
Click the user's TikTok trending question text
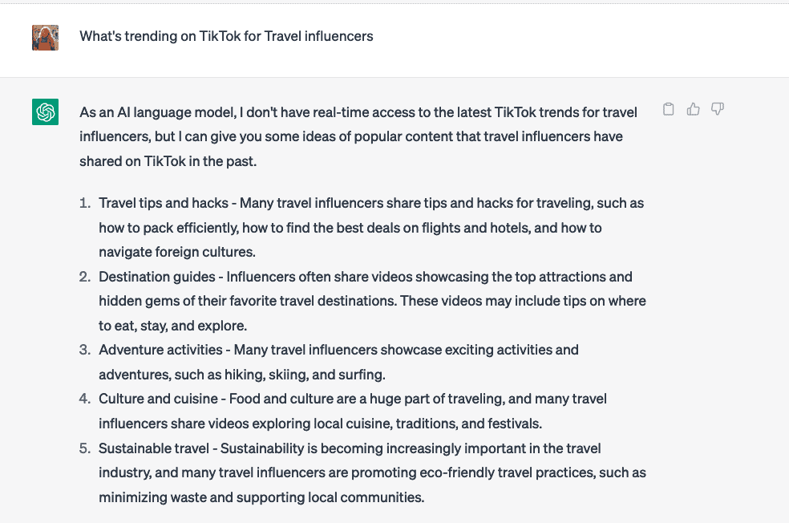(226, 36)
